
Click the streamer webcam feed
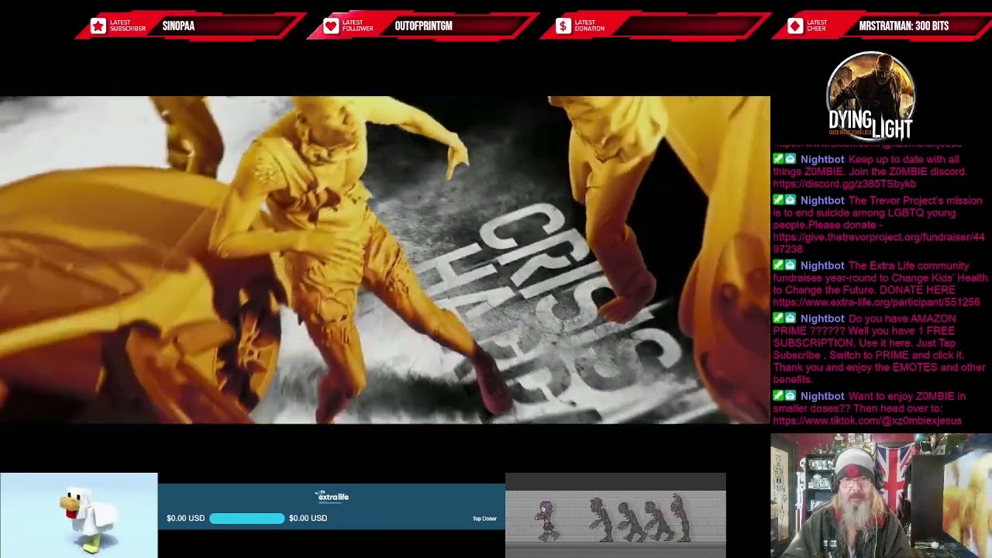(881, 496)
